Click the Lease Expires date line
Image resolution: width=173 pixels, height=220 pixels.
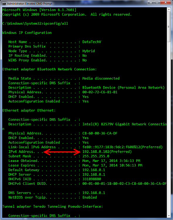pyautogui.click(x=75, y=165)
